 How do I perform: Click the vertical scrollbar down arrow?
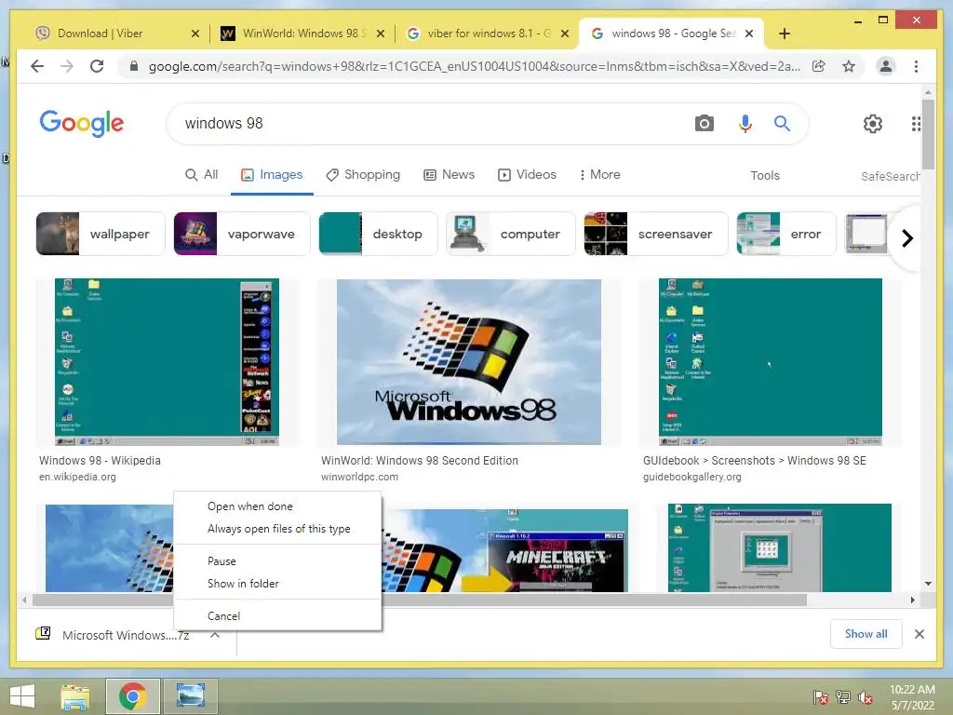(928, 584)
